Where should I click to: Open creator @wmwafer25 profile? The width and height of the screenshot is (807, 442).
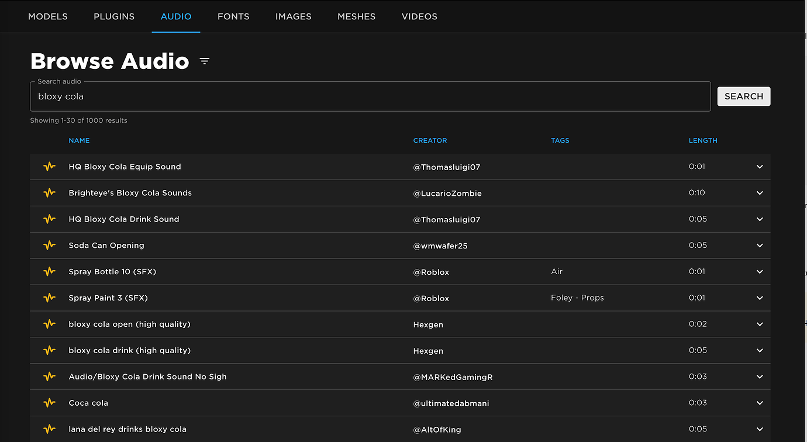(440, 246)
